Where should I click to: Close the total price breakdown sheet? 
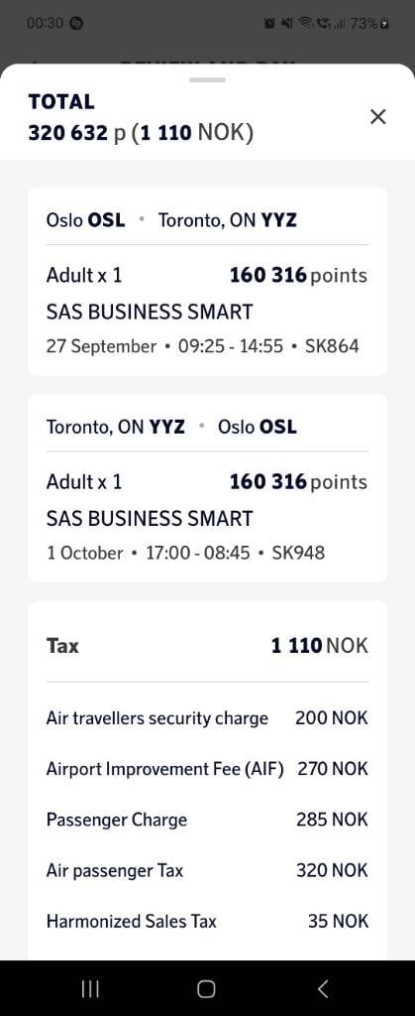point(378,117)
